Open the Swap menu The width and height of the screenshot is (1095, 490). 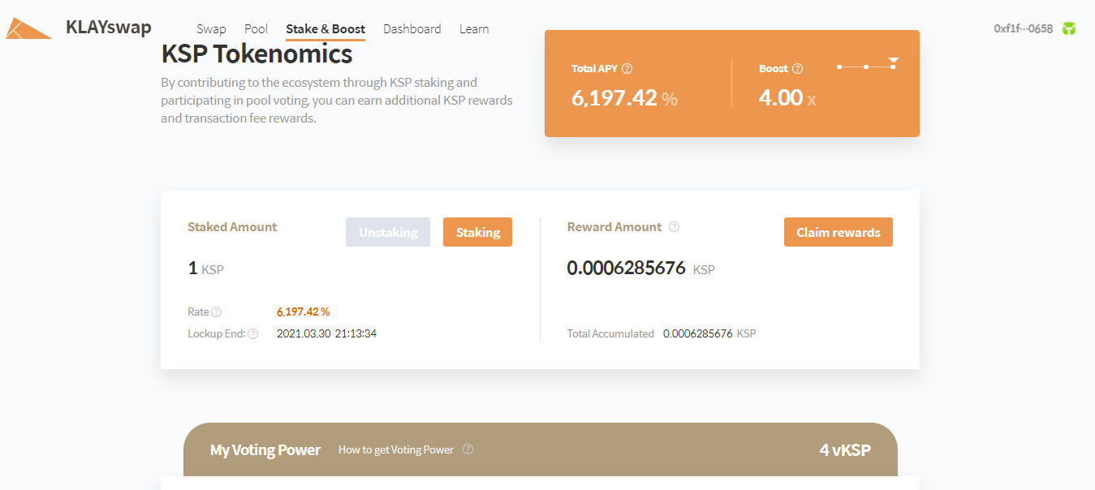tap(211, 29)
